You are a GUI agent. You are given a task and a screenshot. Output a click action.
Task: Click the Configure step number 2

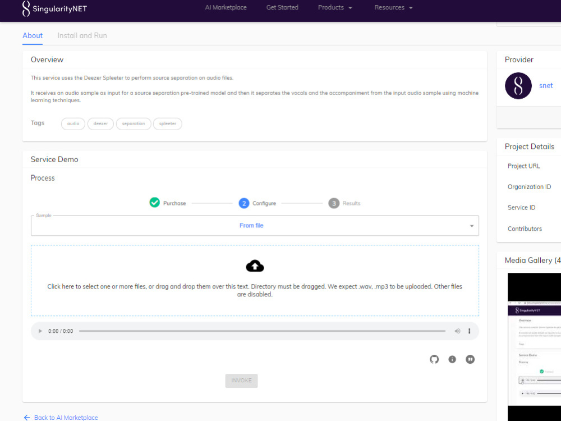coord(243,203)
